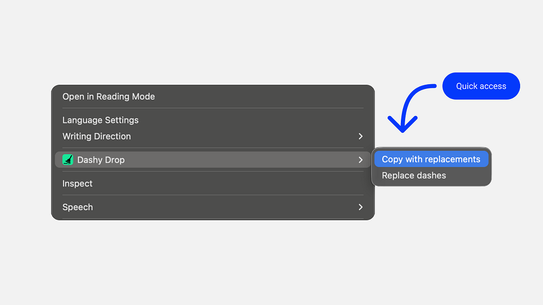Image resolution: width=543 pixels, height=305 pixels.
Task: Click the divider line below the Speech item
Action: [x=212, y=218]
